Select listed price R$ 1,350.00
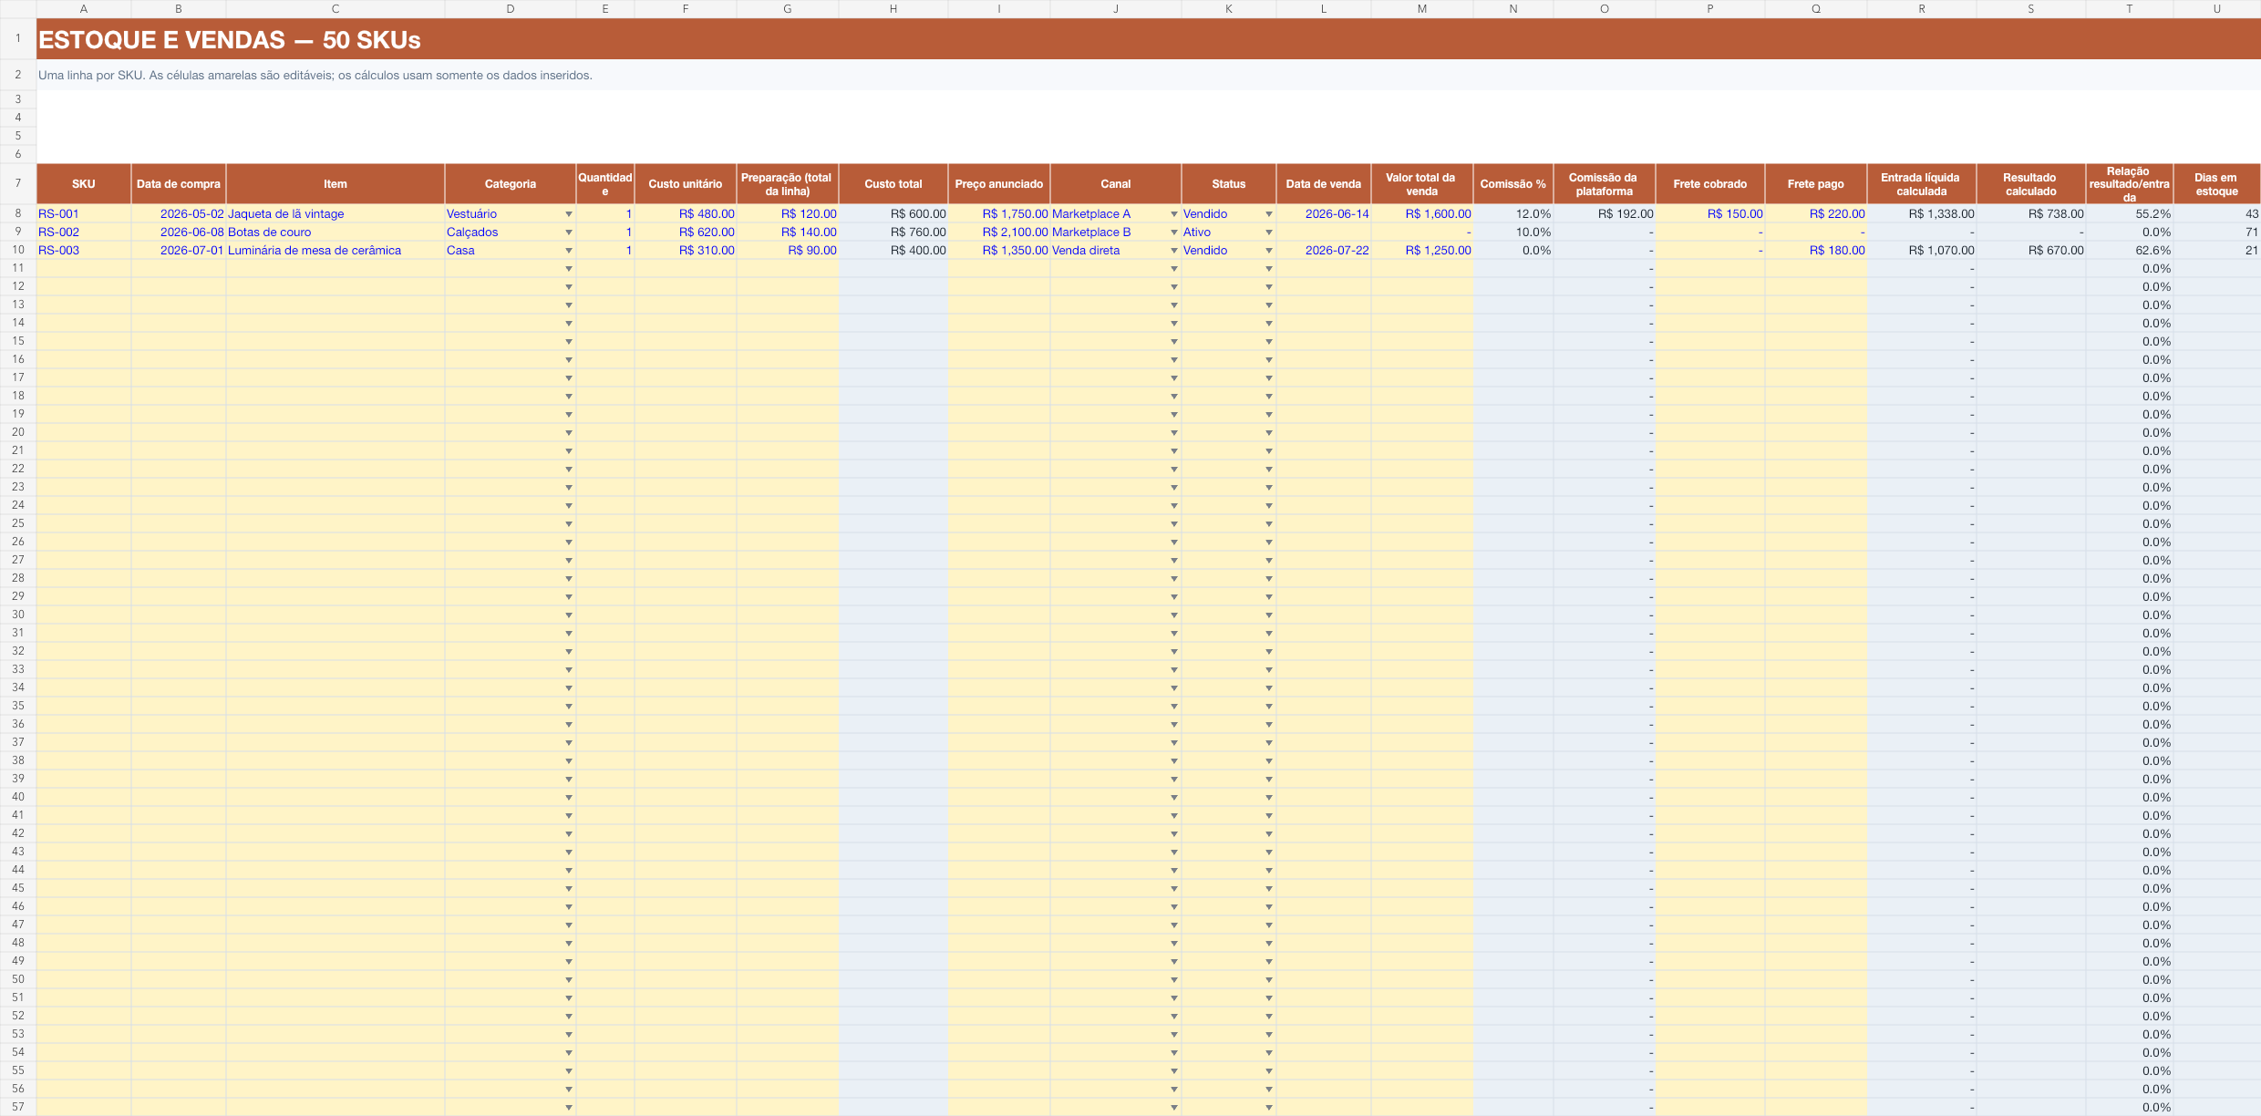 tap(999, 250)
